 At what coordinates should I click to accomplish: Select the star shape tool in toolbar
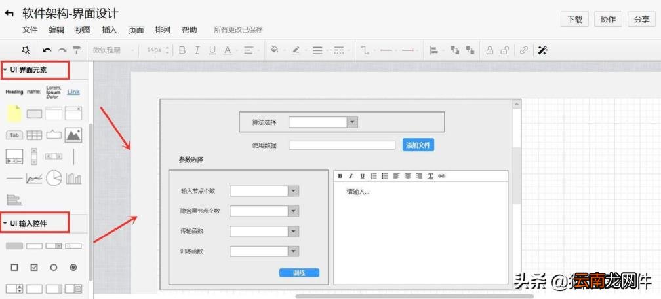click(x=26, y=50)
